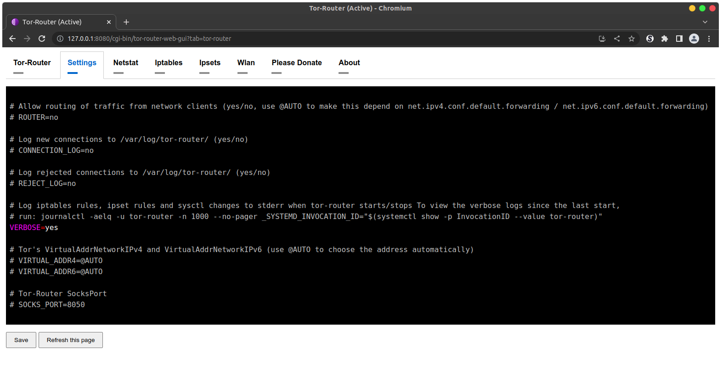Click the VirtualAddrNetworkIPv4 comment line
Image resolution: width=723 pixels, height=371 pixels.
[242, 250]
